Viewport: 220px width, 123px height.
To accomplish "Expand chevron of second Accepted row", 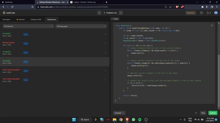I will click(106, 53).
